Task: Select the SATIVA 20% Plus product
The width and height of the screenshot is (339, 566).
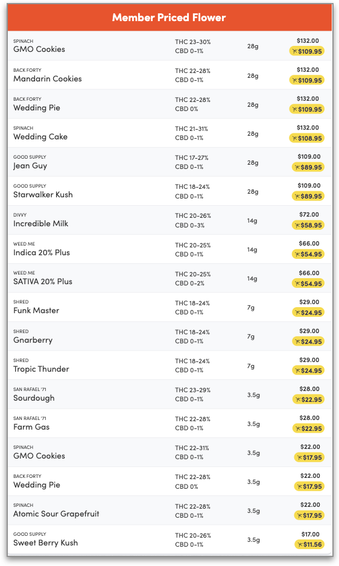Action: [169, 278]
